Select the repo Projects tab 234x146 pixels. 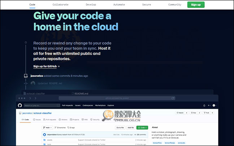click(74, 120)
